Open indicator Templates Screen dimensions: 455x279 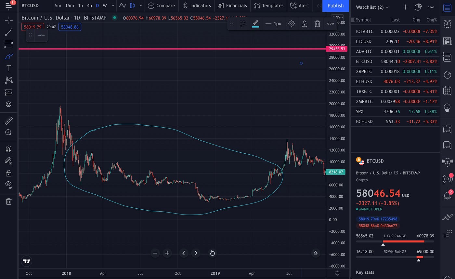269,6
